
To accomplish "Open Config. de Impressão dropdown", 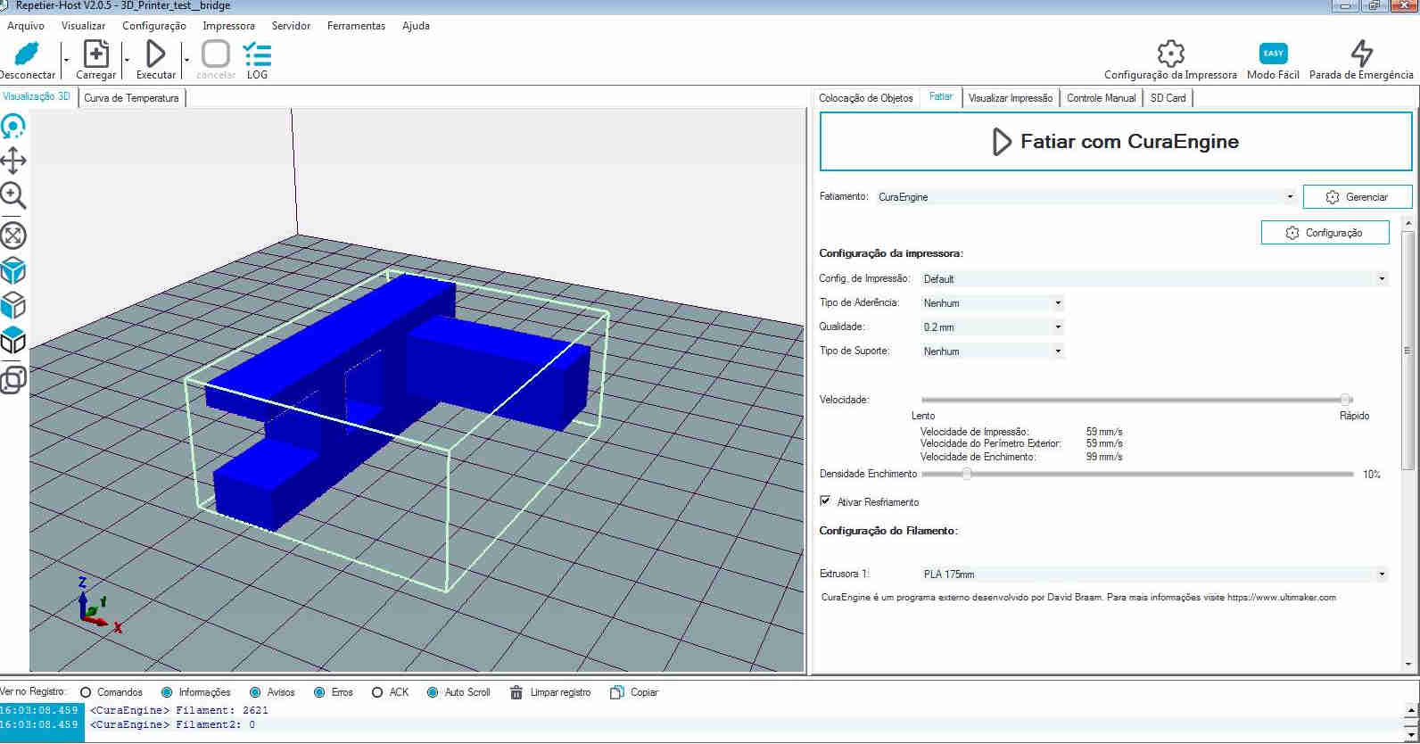I will coord(1154,279).
